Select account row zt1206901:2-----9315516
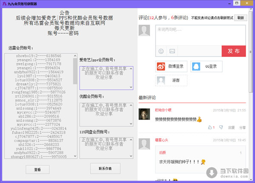Screen dimensions: 255x183 point(39,96)
